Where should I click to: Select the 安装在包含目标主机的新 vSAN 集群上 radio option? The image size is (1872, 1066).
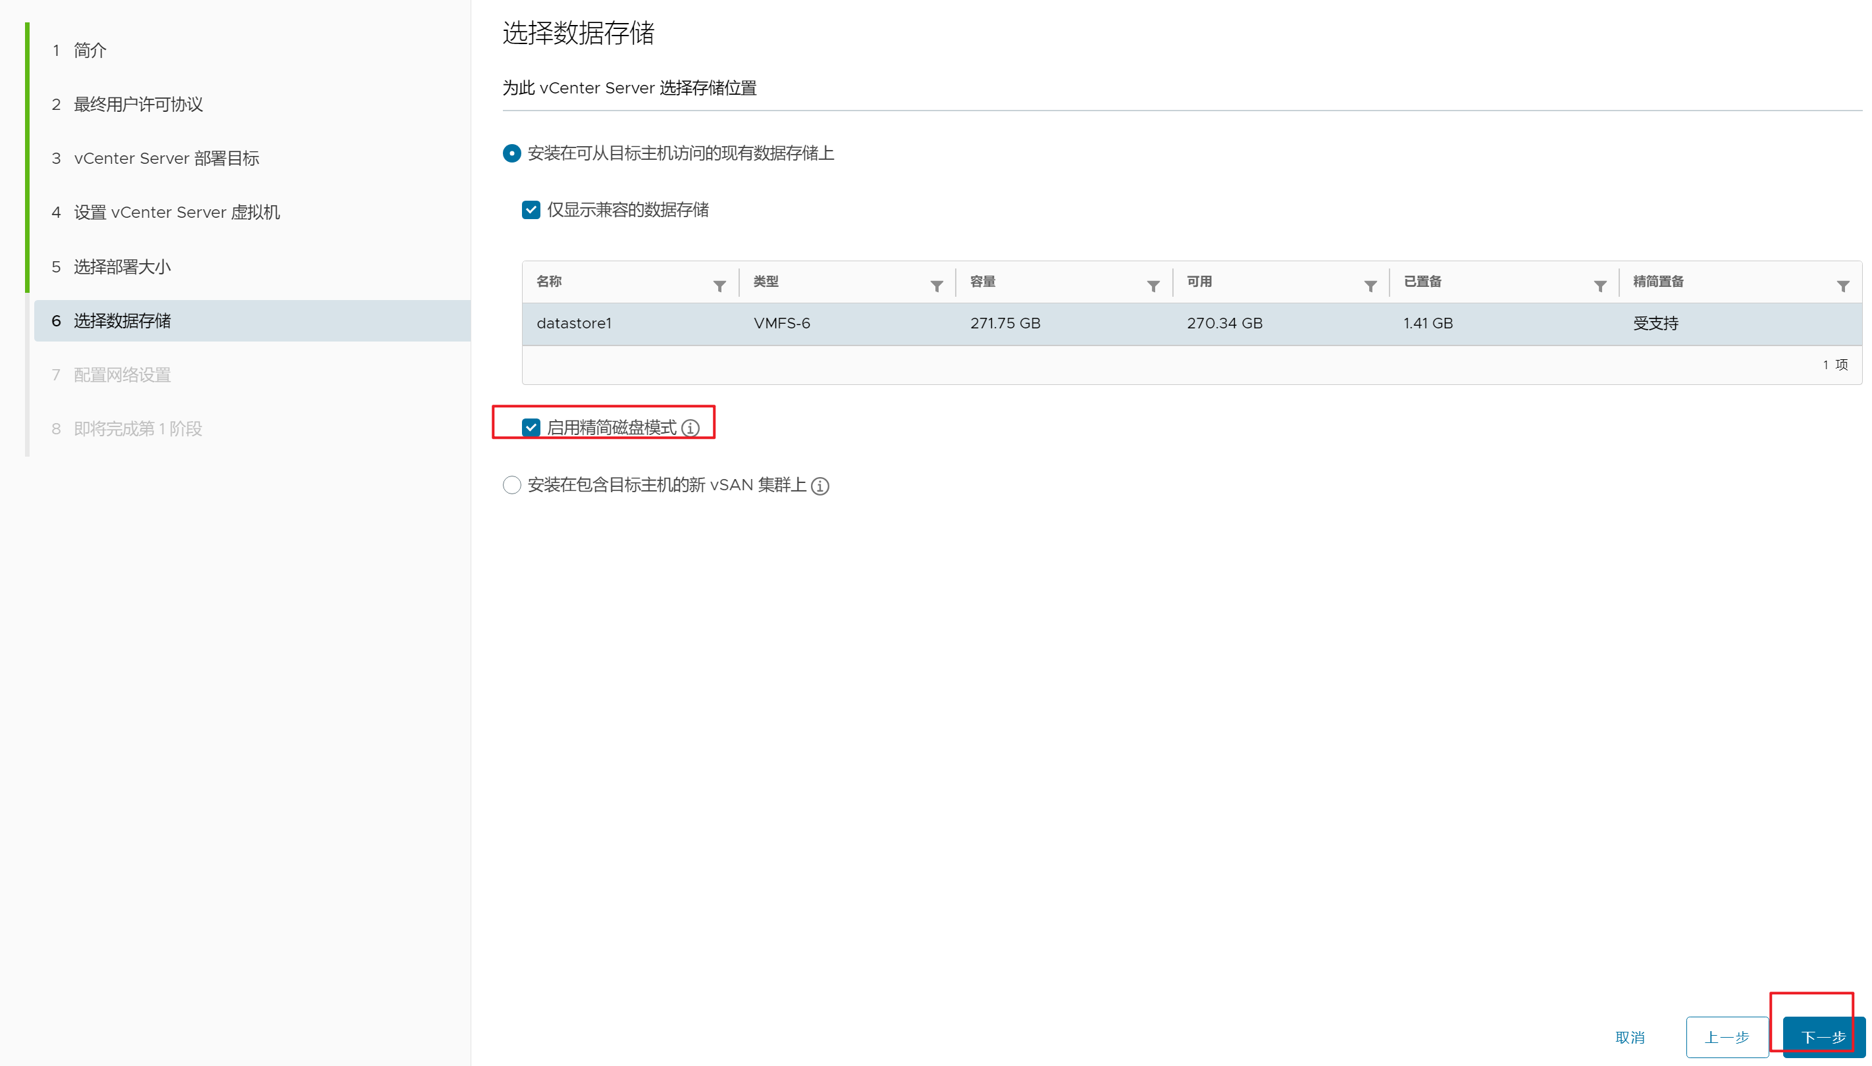[x=512, y=486]
